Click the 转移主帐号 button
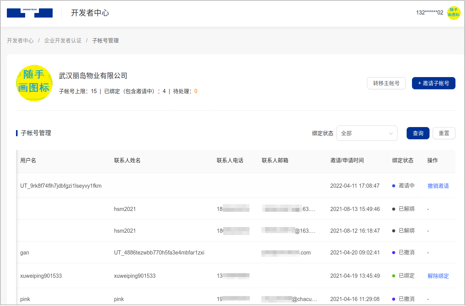465x306 pixels. [x=386, y=83]
